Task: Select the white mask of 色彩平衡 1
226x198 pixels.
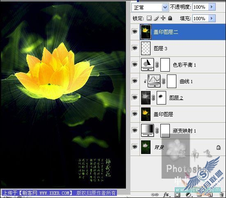Action: pos(165,65)
